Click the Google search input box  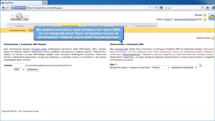click(182, 8)
